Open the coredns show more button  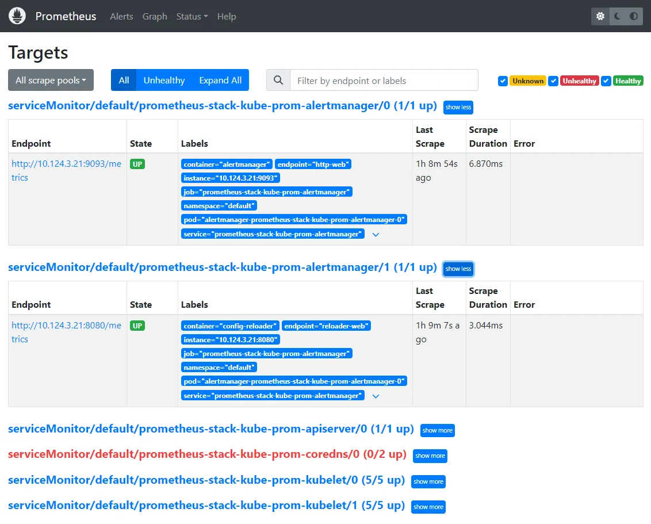point(430,456)
